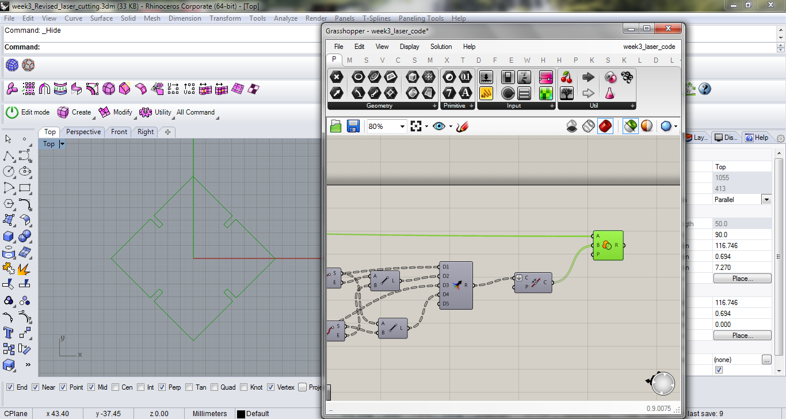Pick the Box solid tool in Rhino sidebar
786x419 pixels.
pyautogui.click(x=9, y=236)
